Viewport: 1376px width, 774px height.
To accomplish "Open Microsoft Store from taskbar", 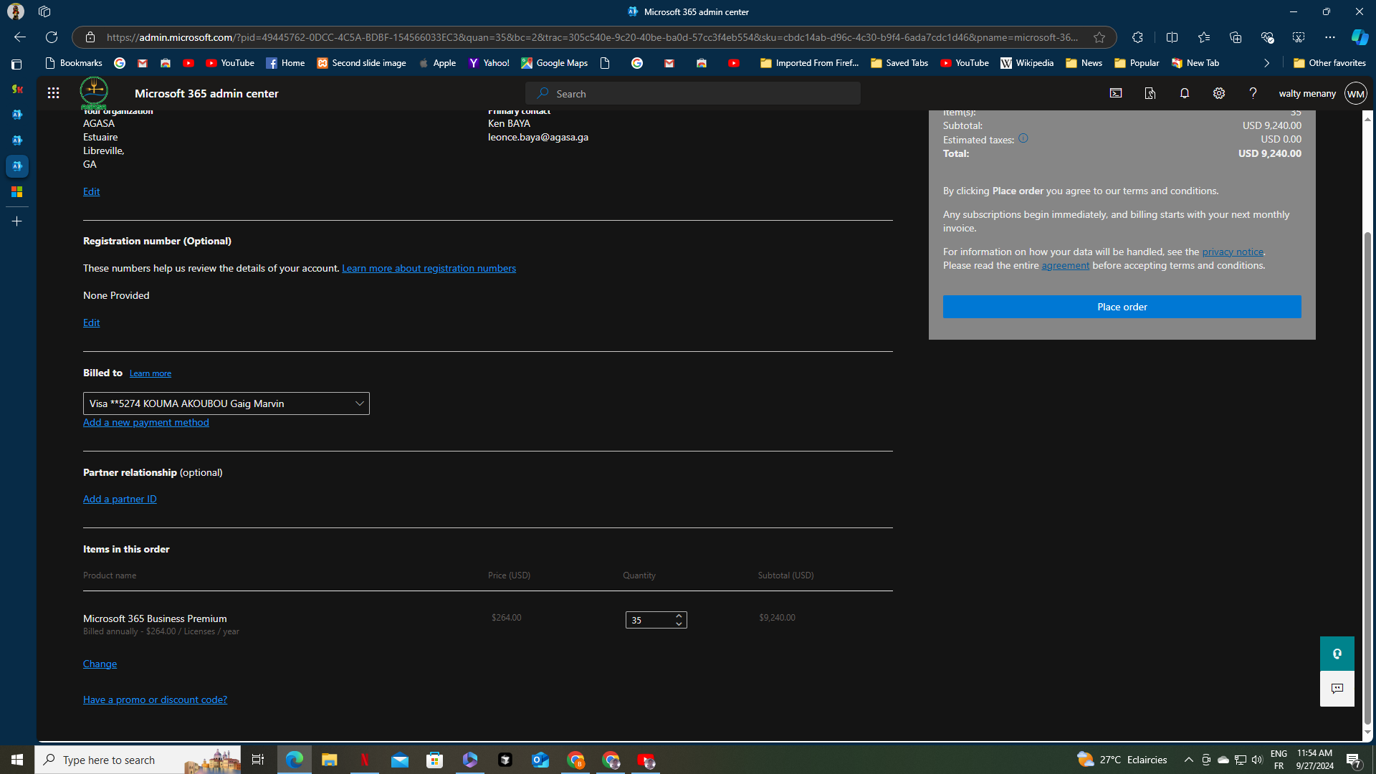I will 434,760.
